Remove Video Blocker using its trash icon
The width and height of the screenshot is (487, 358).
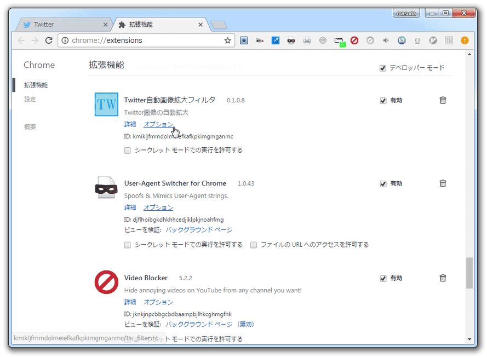tap(443, 278)
